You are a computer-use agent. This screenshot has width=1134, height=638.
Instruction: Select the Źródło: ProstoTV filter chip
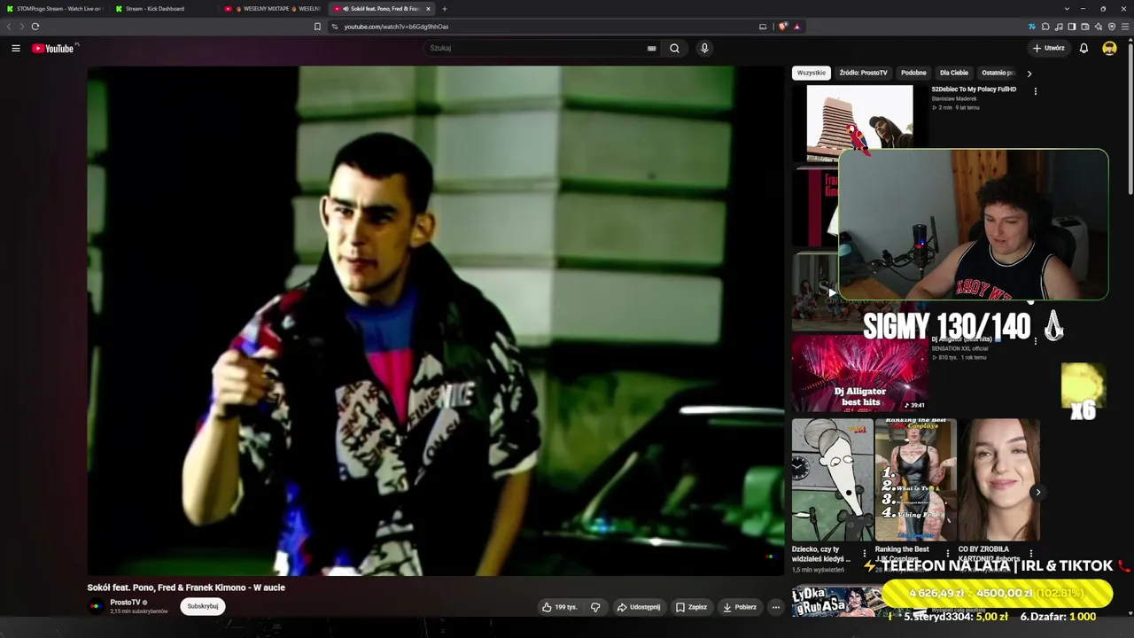tap(863, 73)
